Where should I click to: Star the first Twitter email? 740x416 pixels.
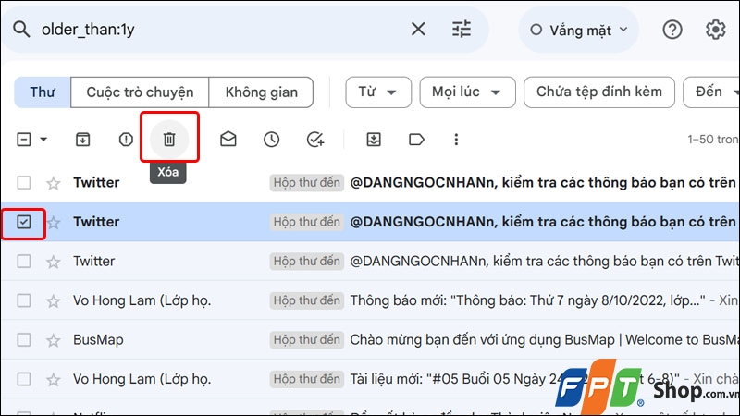click(x=54, y=183)
